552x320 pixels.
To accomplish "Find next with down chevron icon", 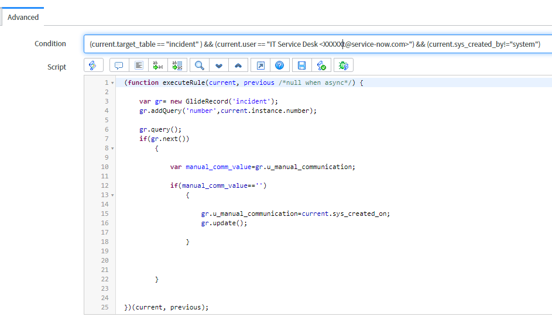I will (x=219, y=66).
